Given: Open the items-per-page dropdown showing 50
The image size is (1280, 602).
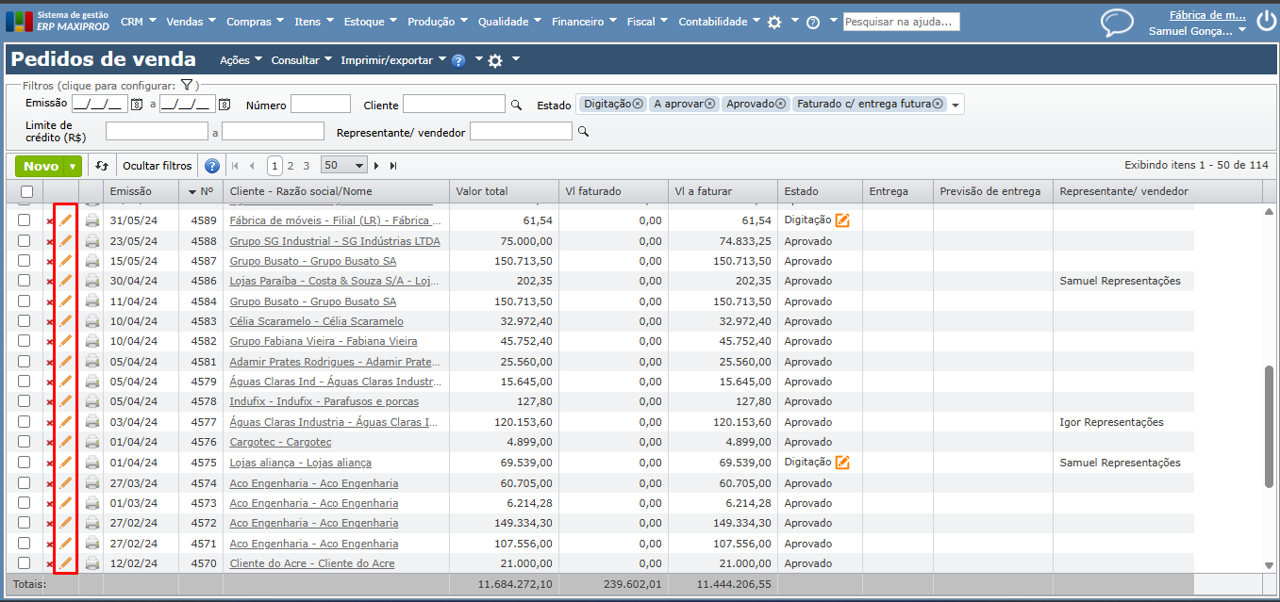Looking at the screenshot, I should (x=343, y=166).
